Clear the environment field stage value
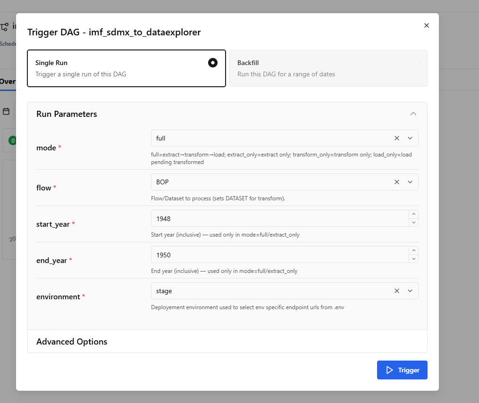This screenshot has width=479, height=403. tap(397, 291)
